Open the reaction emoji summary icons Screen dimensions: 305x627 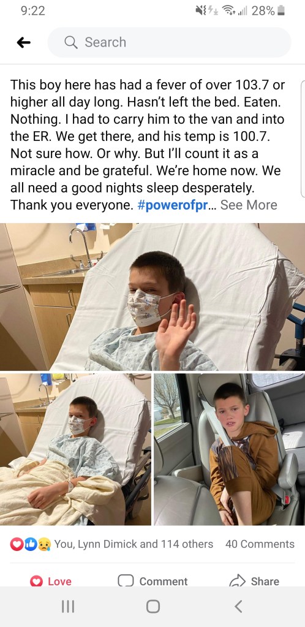pyautogui.click(x=31, y=544)
